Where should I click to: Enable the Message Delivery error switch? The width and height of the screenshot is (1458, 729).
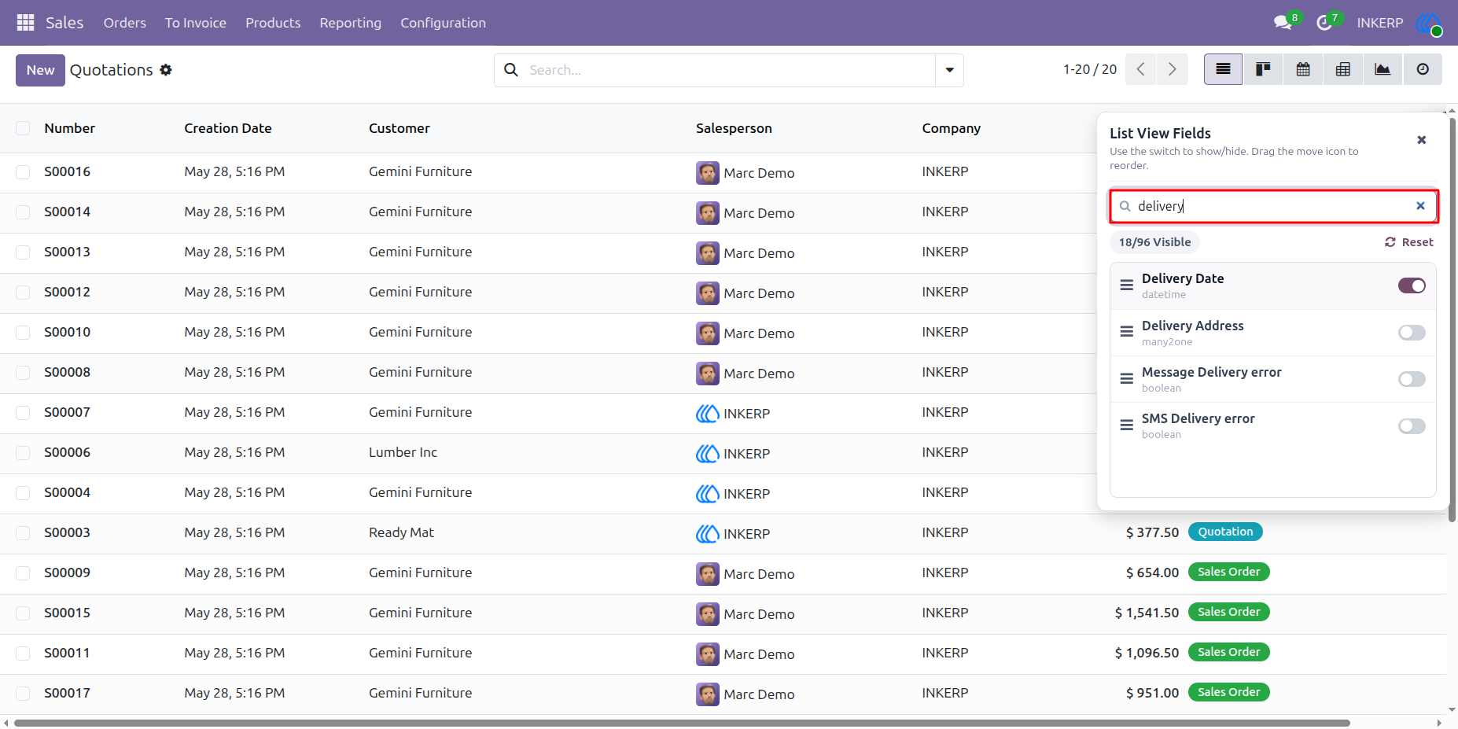(x=1412, y=379)
